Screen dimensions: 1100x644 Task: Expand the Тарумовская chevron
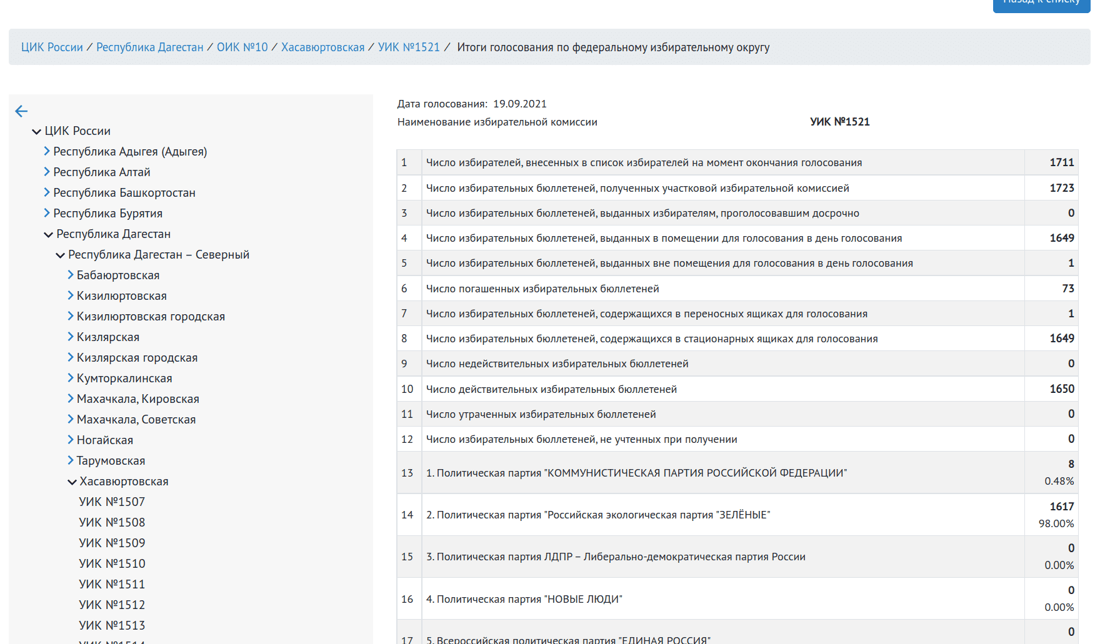click(71, 460)
